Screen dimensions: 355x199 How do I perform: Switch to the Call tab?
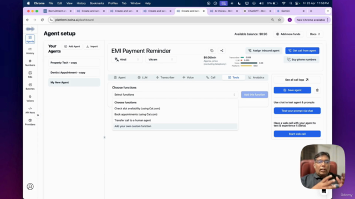(x=211, y=77)
